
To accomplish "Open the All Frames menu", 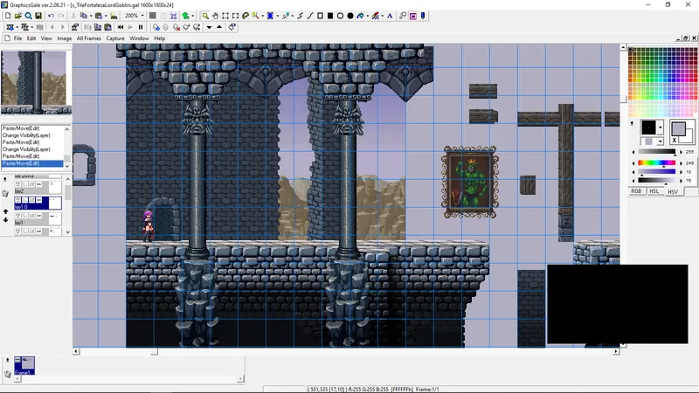I will point(89,38).
